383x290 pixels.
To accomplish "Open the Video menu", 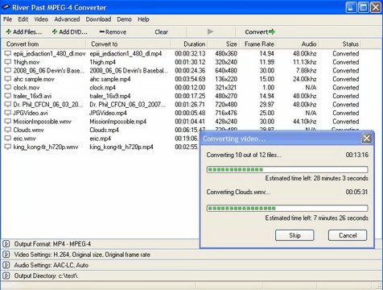I will click(x=41, y=19).
